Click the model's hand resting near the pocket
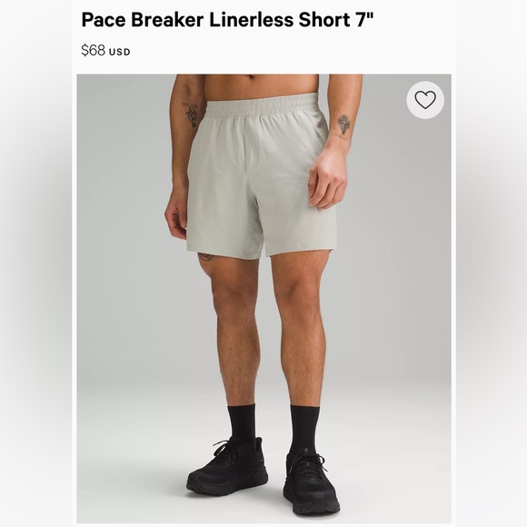The width and height of the screenshot is (527, 527). click(327, 180)
